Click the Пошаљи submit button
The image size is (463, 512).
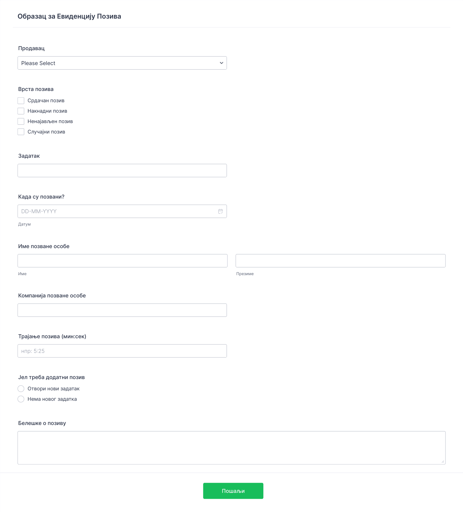tap(233, 491)
